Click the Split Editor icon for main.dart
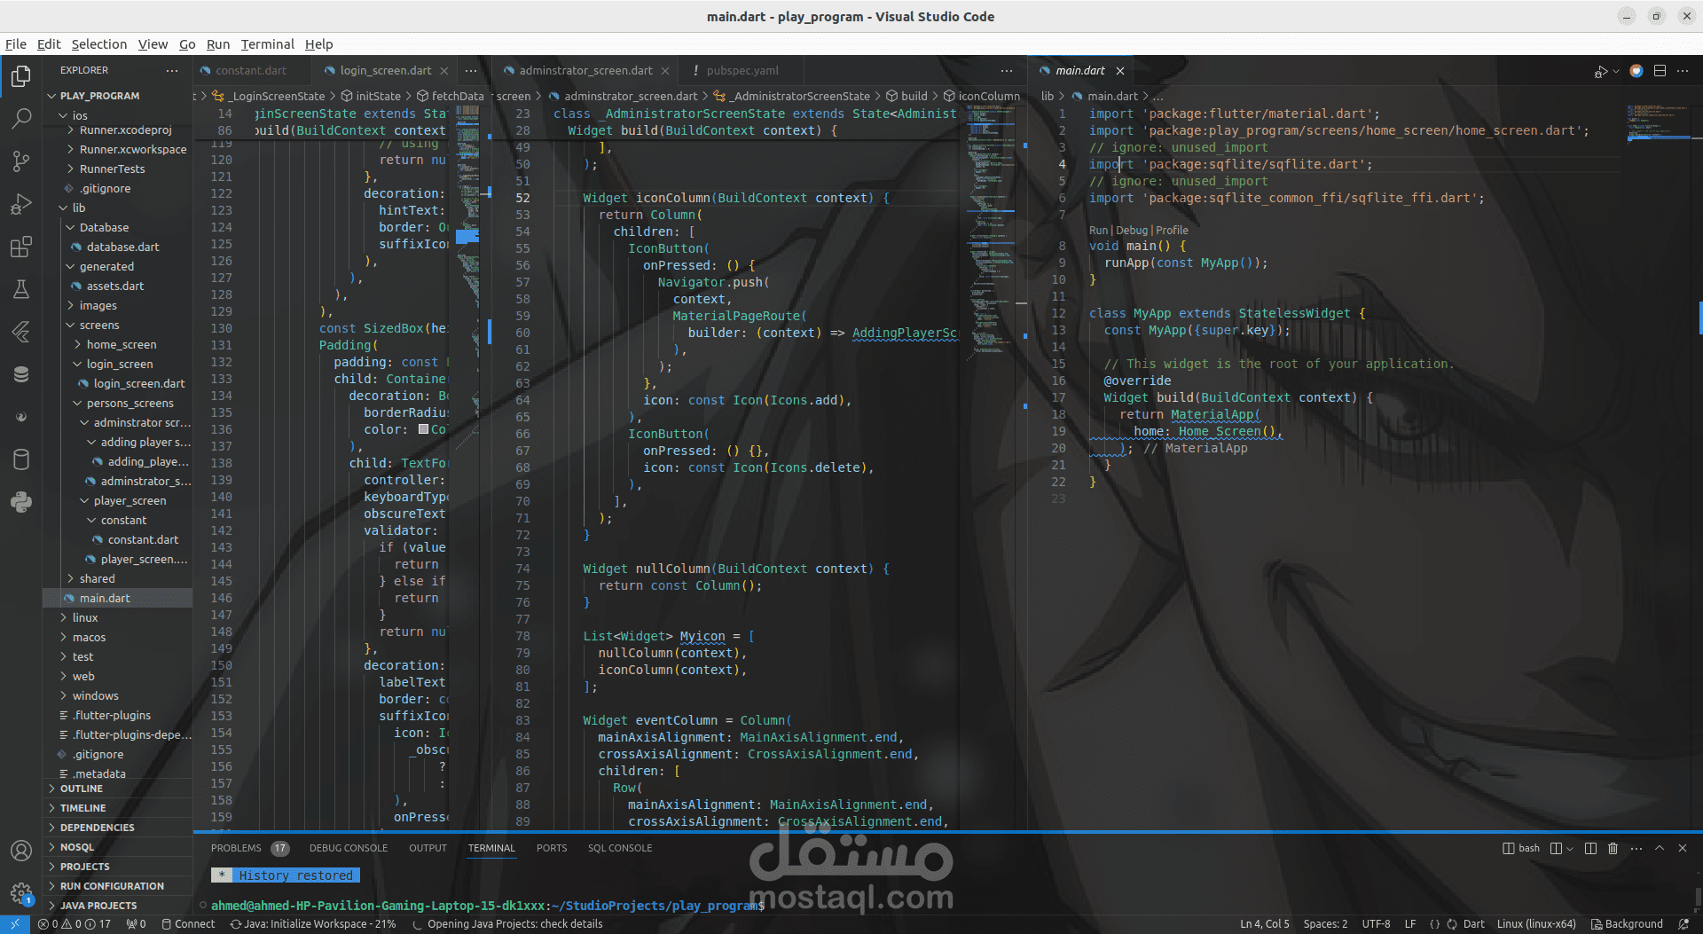The image size is (1703, 934). click(x=1660, y=71)
